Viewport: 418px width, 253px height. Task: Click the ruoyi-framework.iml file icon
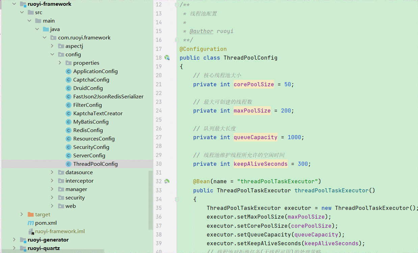tap(31, 231)
